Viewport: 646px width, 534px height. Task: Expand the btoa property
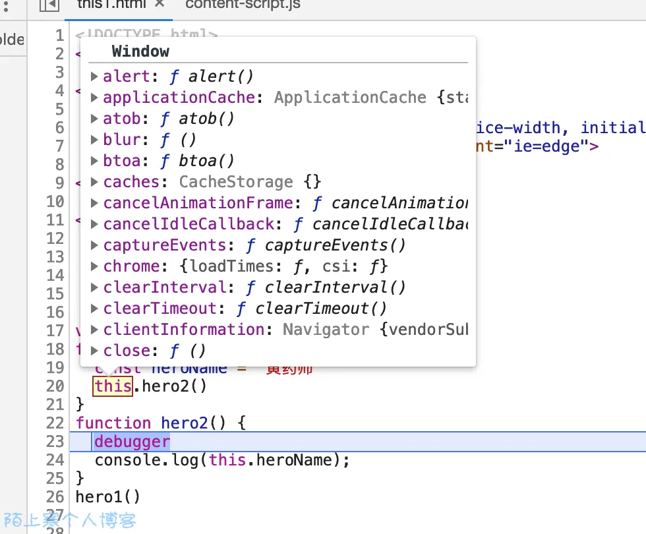(x=94, y=161)
